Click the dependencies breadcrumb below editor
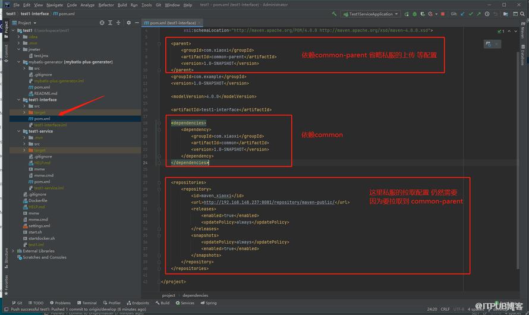The width and height of the screenshot is (529, 315). (196, 295)
